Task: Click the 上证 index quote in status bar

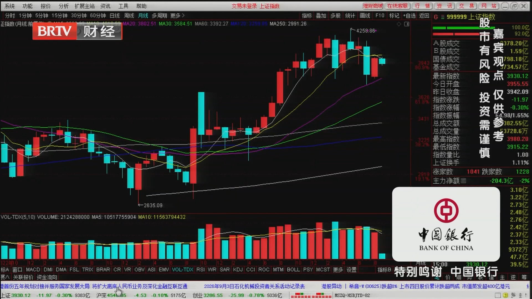Action: pos(45,295)
